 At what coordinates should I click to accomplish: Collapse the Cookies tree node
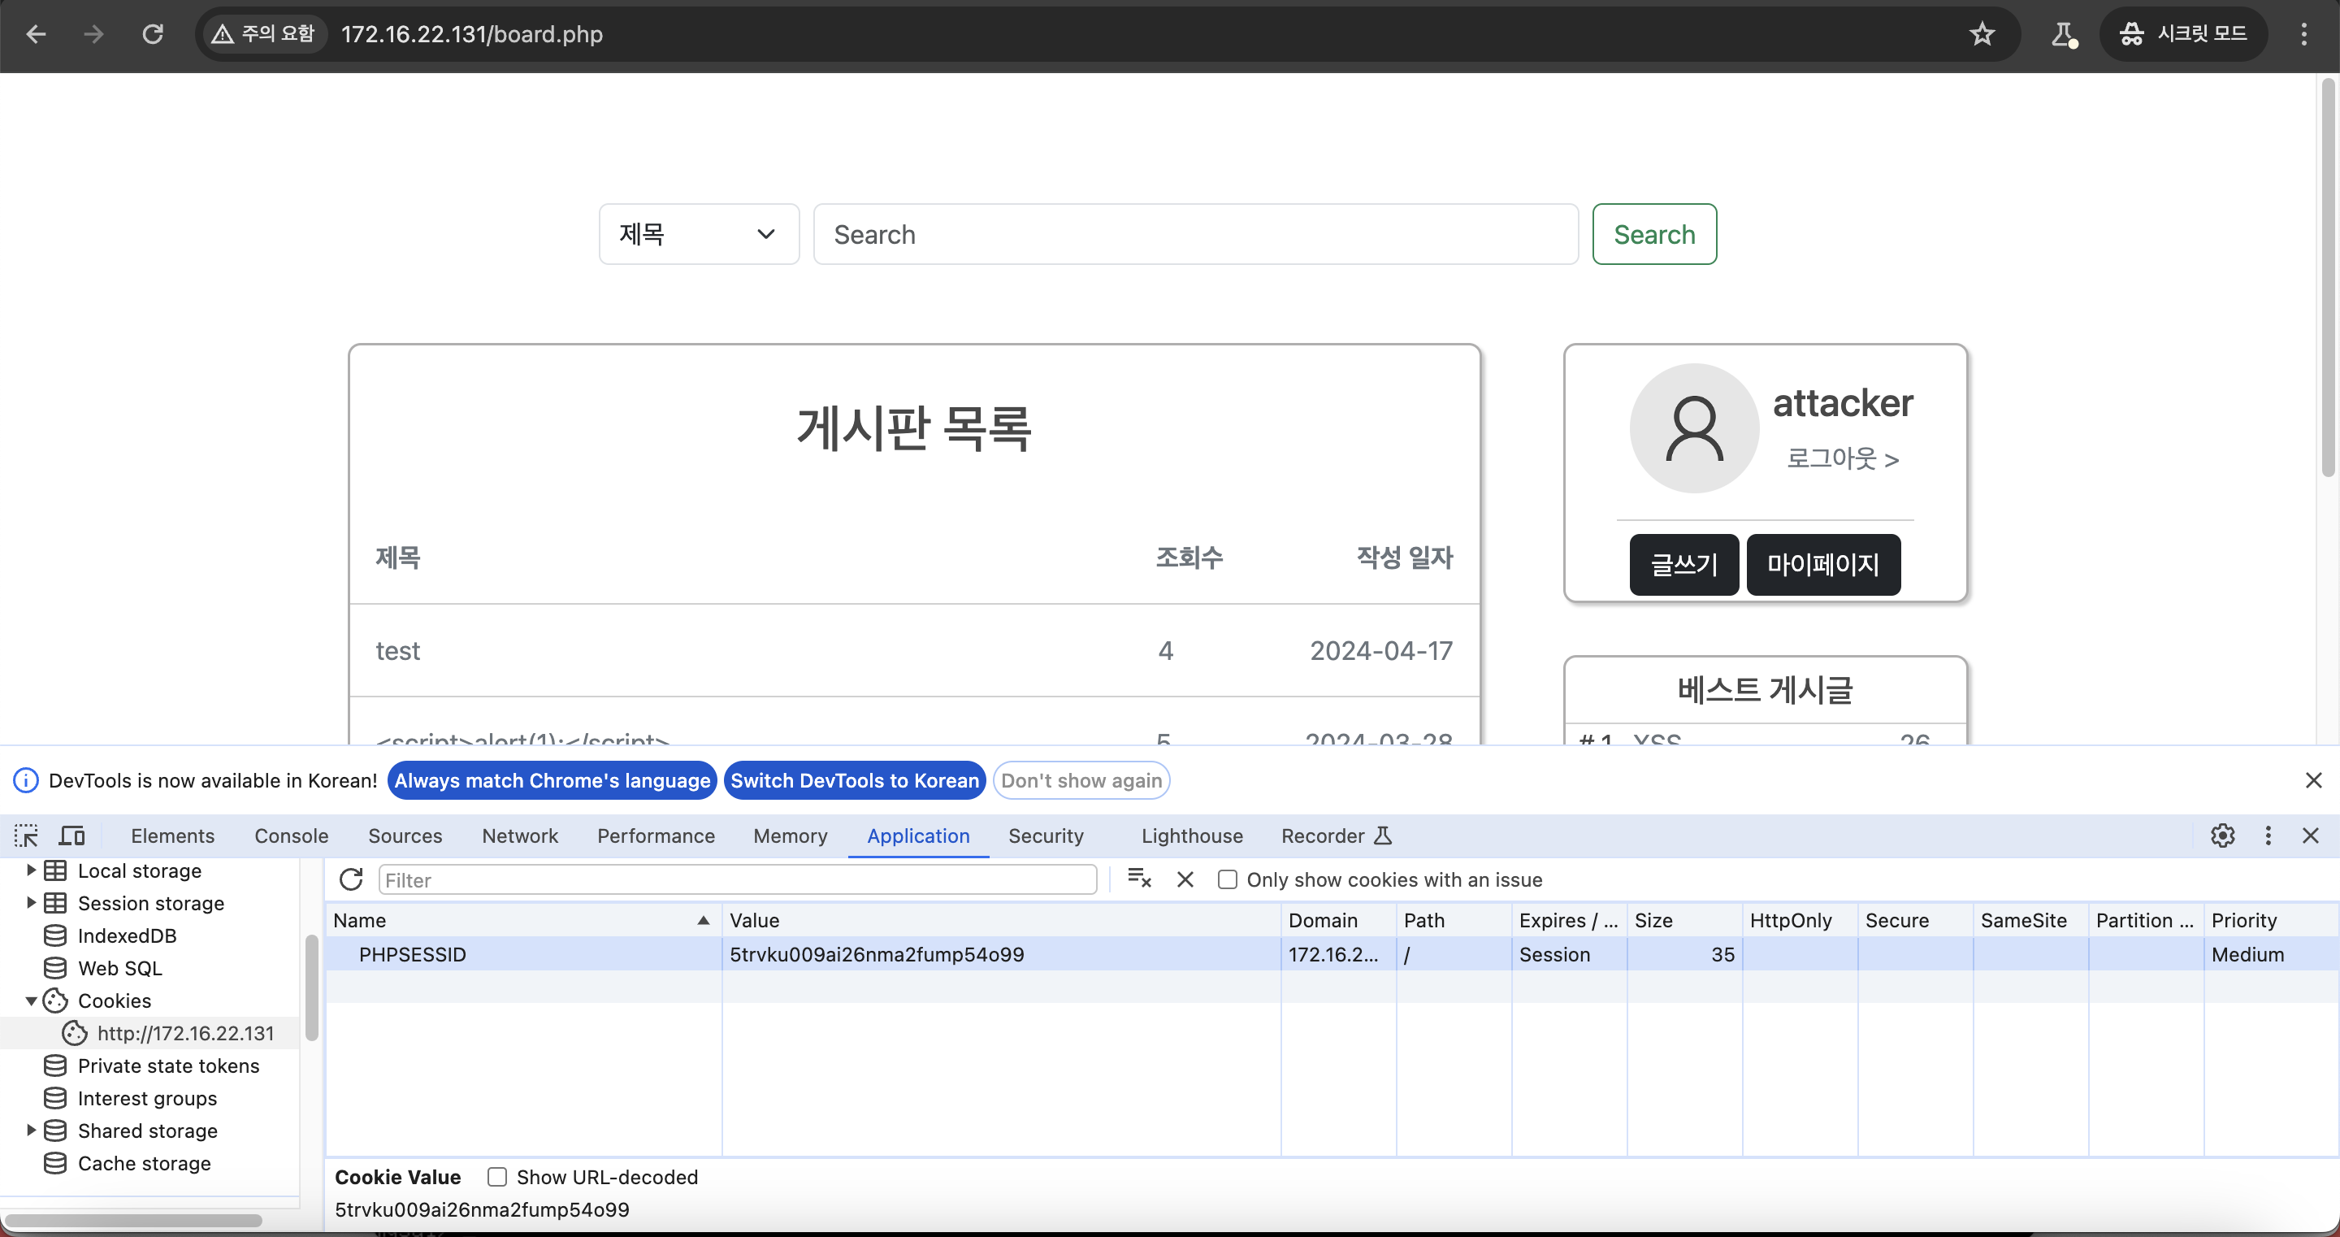coord(31,1000)
